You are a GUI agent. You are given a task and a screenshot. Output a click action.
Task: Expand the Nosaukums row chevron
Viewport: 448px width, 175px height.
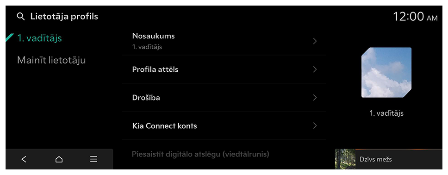[x=315, y=41]
